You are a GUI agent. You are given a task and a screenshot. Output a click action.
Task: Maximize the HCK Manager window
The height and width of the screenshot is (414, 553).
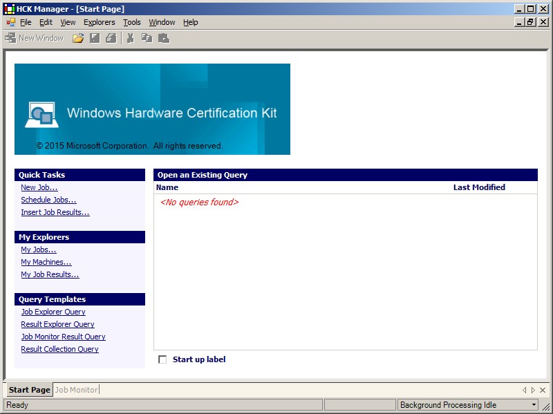(530, 9)
